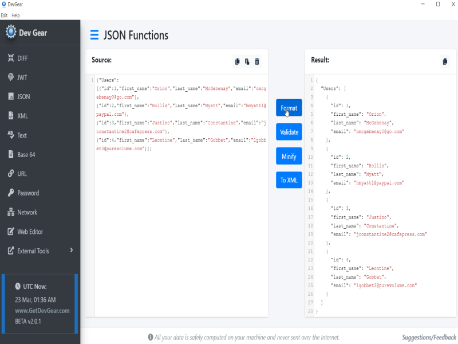458x344 pixels.
Task: Click the "email": "hmyatt1@paypal.com" result line
Action: (x=368, y=183)
